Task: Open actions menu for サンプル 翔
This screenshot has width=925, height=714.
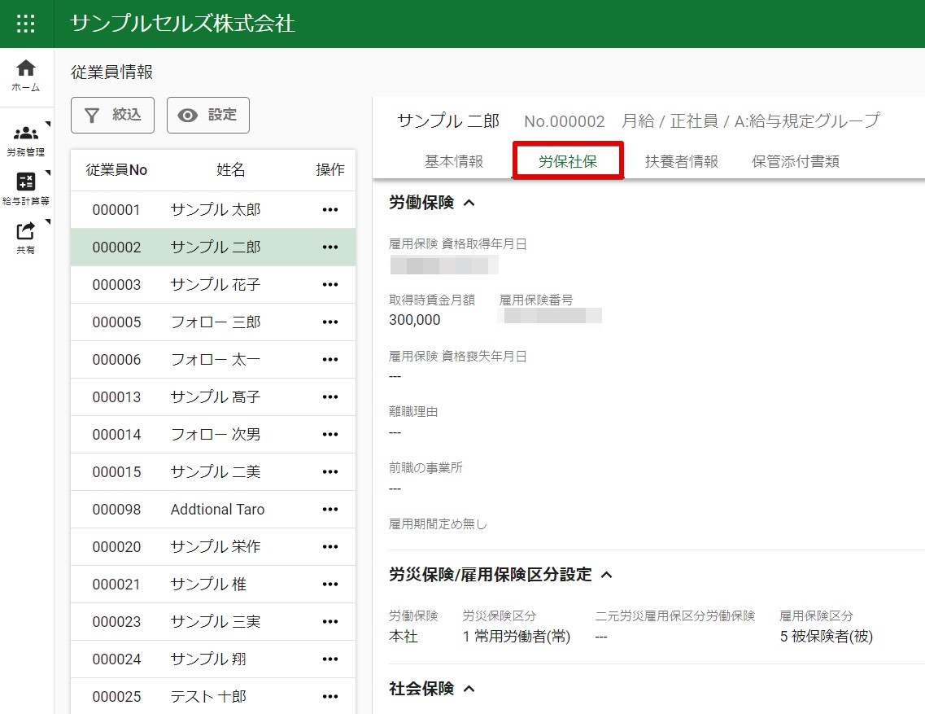Action: 330,659
